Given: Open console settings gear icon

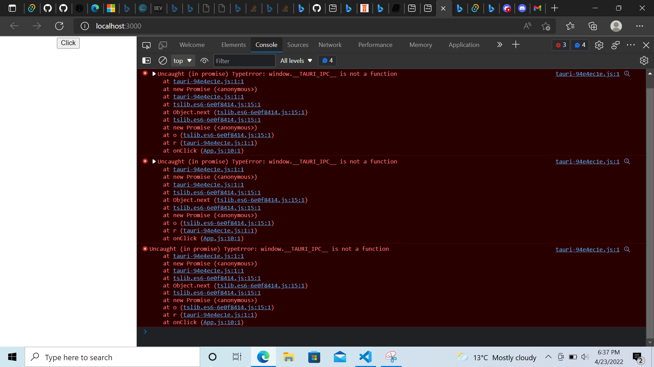Looking at the screenshot, I should (x=644, y=60).
